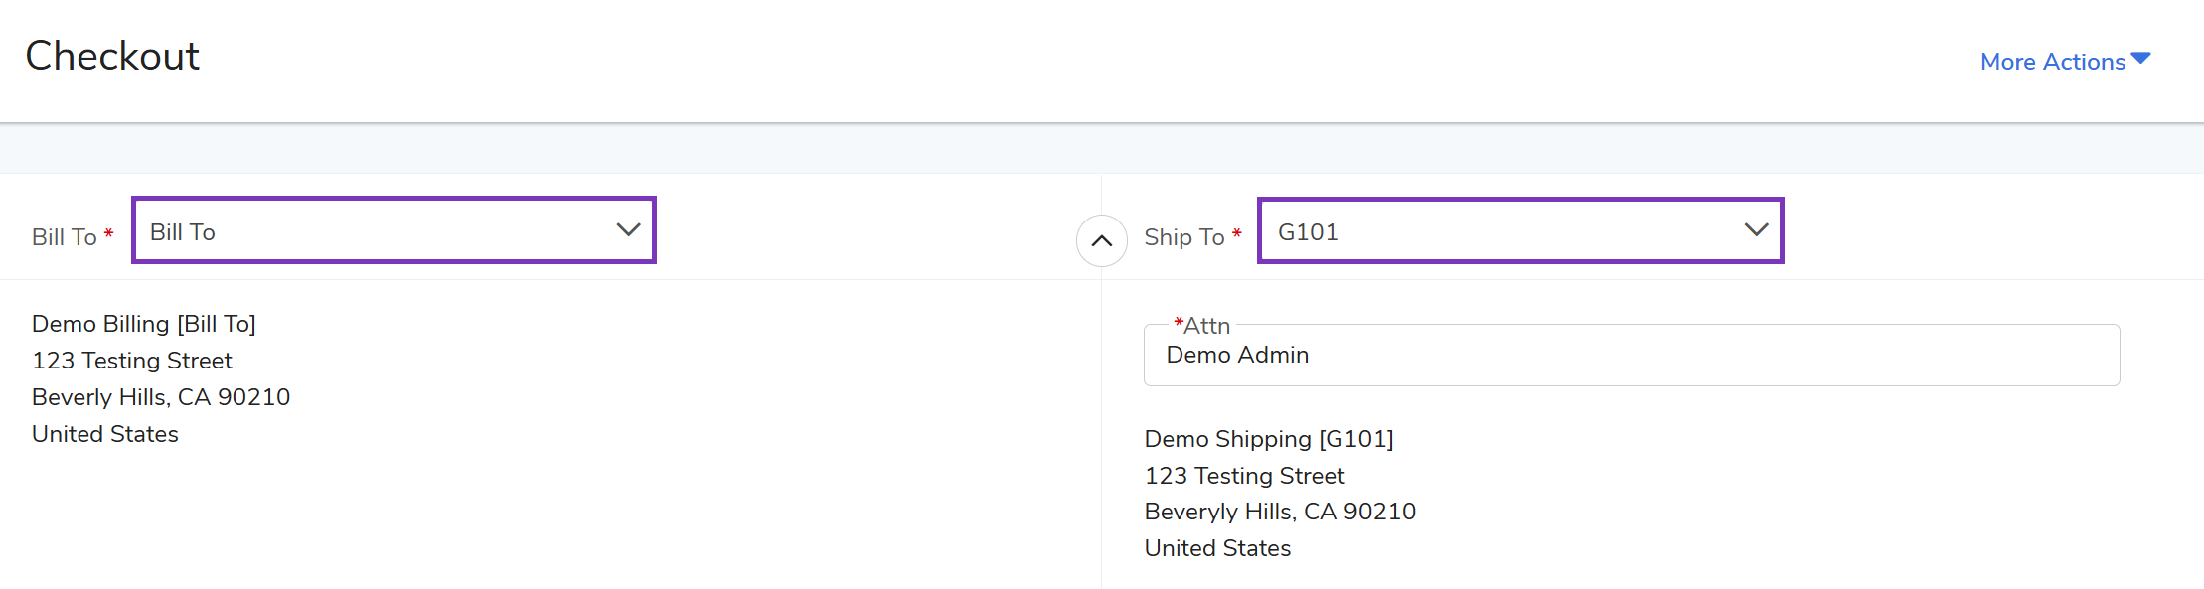The height and width of the screenshot is (589, 2204).
Task: Open the Ship To G101 dropdown
Action: pyautogui.click(x=1500, y=231)
